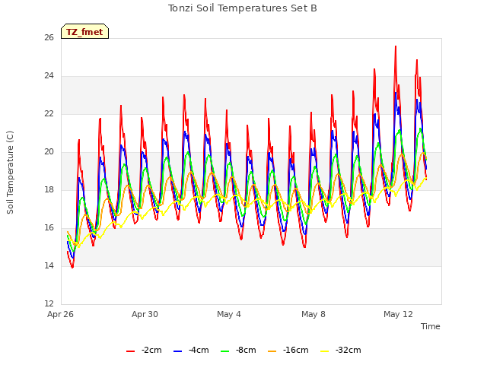Click the 12 y-axis tick label
This screenshot has height=365, width=487.
49,304
